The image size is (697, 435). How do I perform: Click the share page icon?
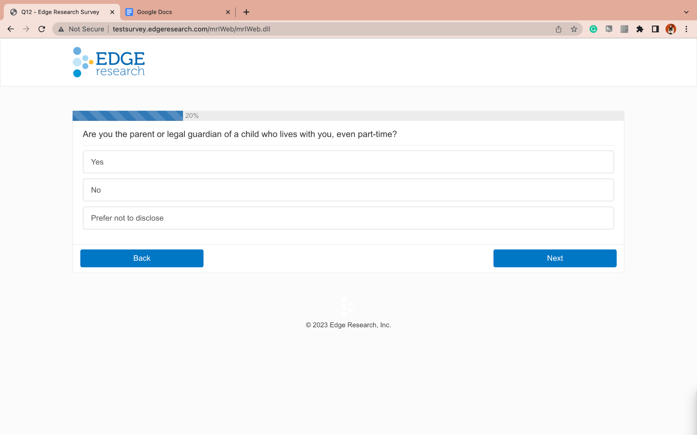point(558,29)
